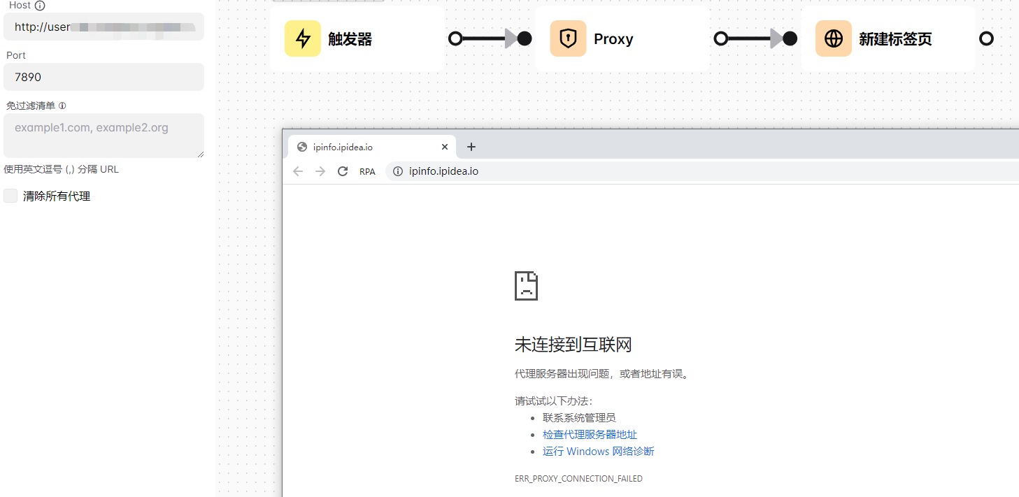
Task: Select the 触发器 trigger node lightning icon
Action: coord(302,38)
